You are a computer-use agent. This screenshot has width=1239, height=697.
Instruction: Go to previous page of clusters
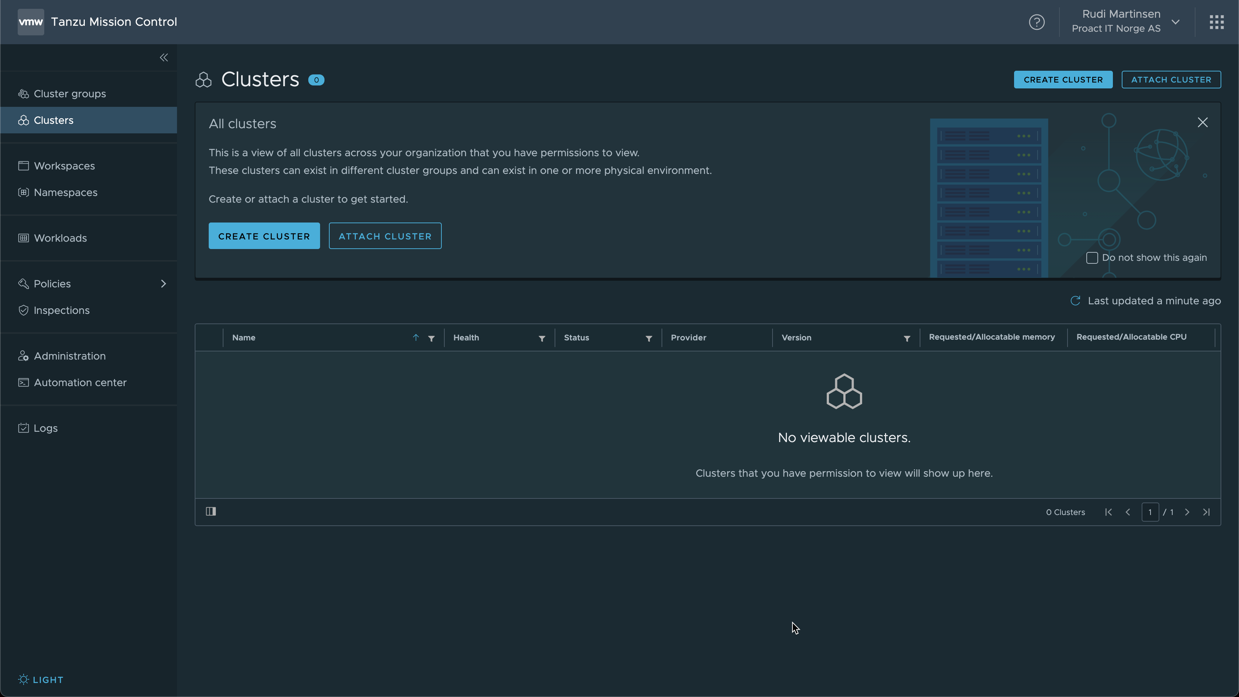(1128, 512)
